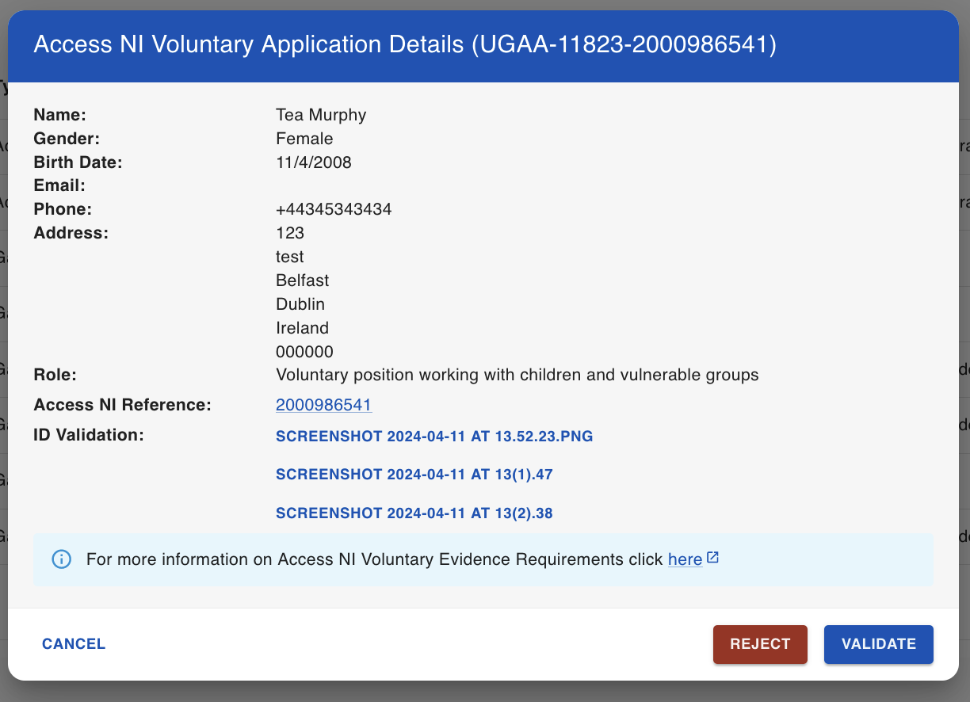Cancel the application details dialog
Viewport: 970px width, 702px height.
coord(74,644)
